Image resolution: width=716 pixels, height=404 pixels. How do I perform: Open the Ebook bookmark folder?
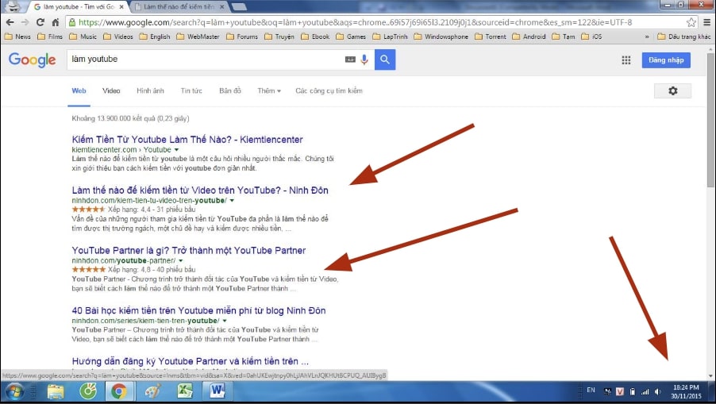(x=315, y=37)
